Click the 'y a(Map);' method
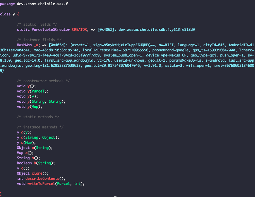This screenshot has width=255, height=197. pyautogui.click(x=26, y=143)
